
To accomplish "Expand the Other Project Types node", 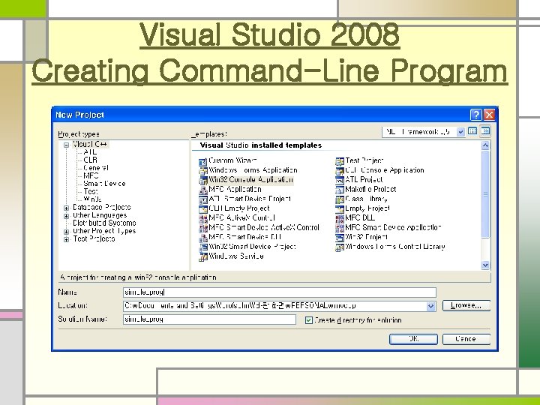I will [x=67, y=232].
